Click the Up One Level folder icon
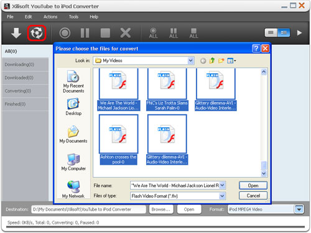The image size is (311, 233). (x=212, y=61)
